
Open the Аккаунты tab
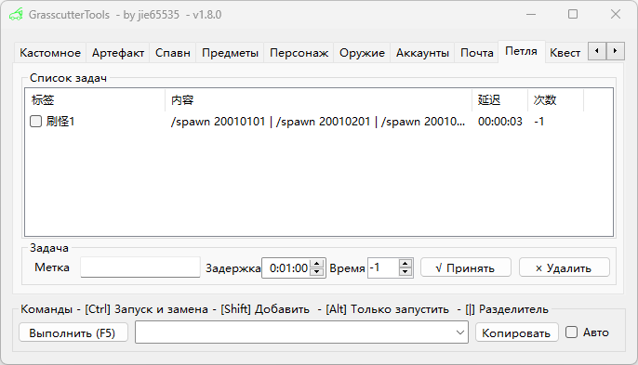[x=422, y=53]
